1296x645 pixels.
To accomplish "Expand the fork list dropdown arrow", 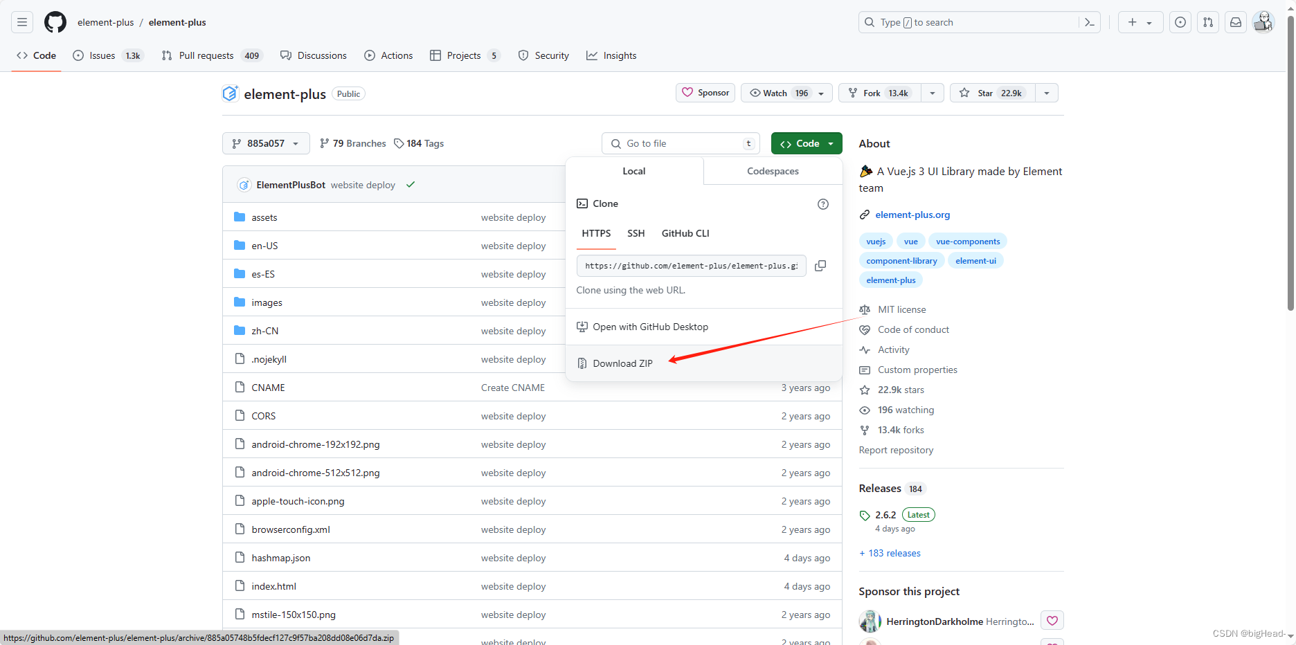I will 933,93.
